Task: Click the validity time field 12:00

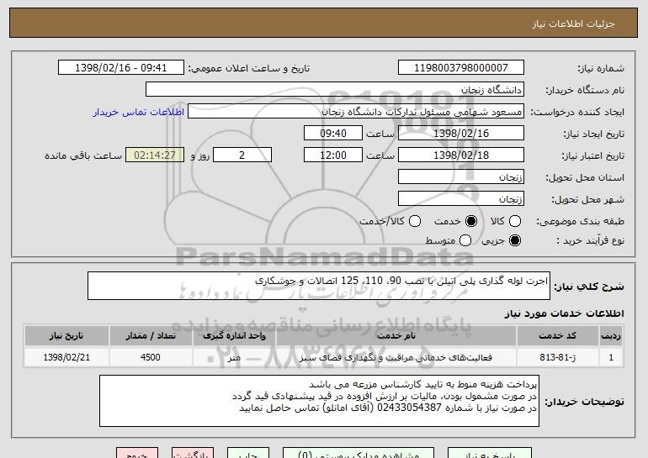Action: click(x=333, y=155)
